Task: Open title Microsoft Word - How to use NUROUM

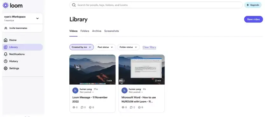Action: tap(139, 100)
